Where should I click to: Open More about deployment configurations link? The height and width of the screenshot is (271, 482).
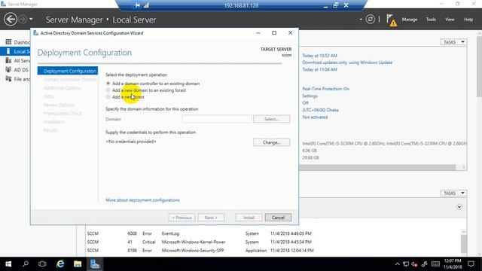(142, 200)
